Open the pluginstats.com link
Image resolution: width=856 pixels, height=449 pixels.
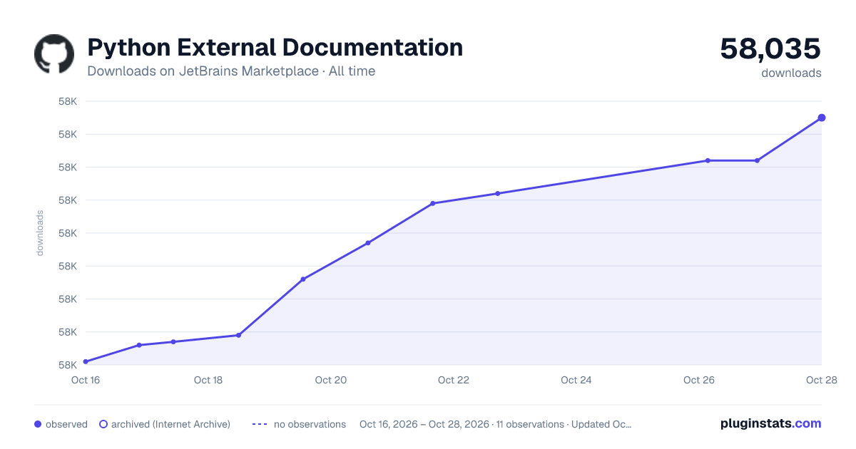(x=771, y=423)
